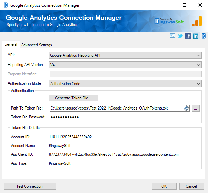Switch to the General tab
Image resolution: width=208 pixels, height=193 pixels.
point(11,44)
